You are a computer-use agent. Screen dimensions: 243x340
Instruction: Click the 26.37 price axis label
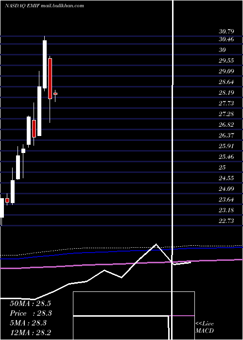click(x=226, y=136)
